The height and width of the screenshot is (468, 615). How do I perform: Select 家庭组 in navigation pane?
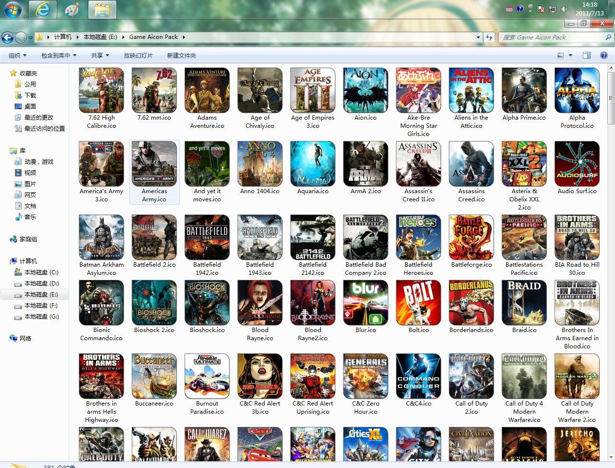click(28, 239)
